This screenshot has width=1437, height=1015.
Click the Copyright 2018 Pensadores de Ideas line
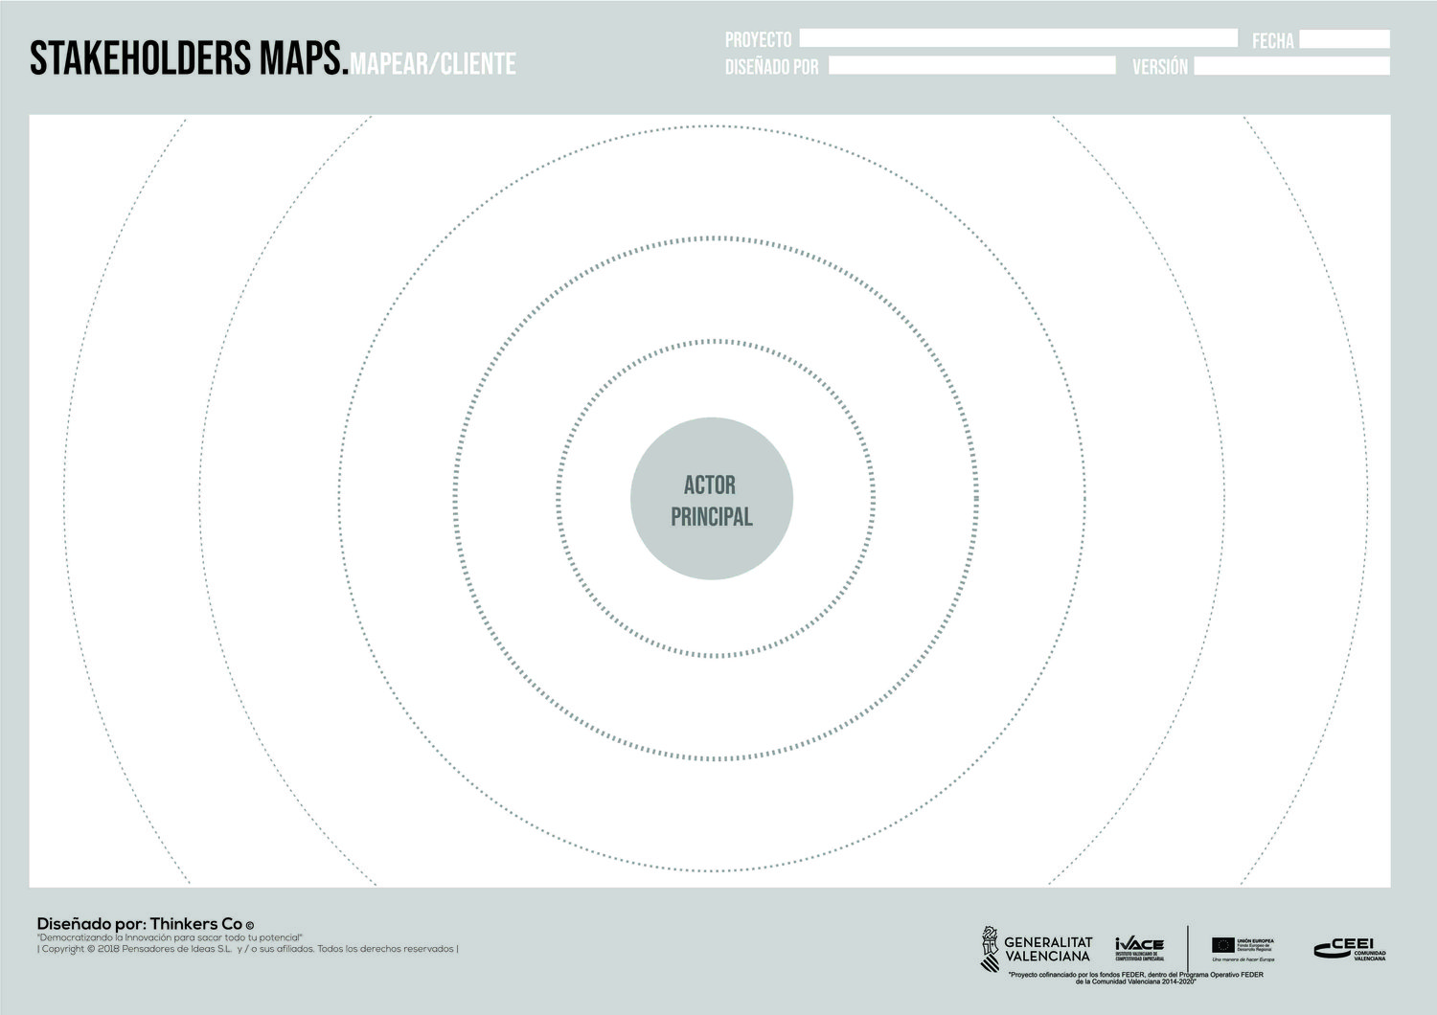point(247,949)
